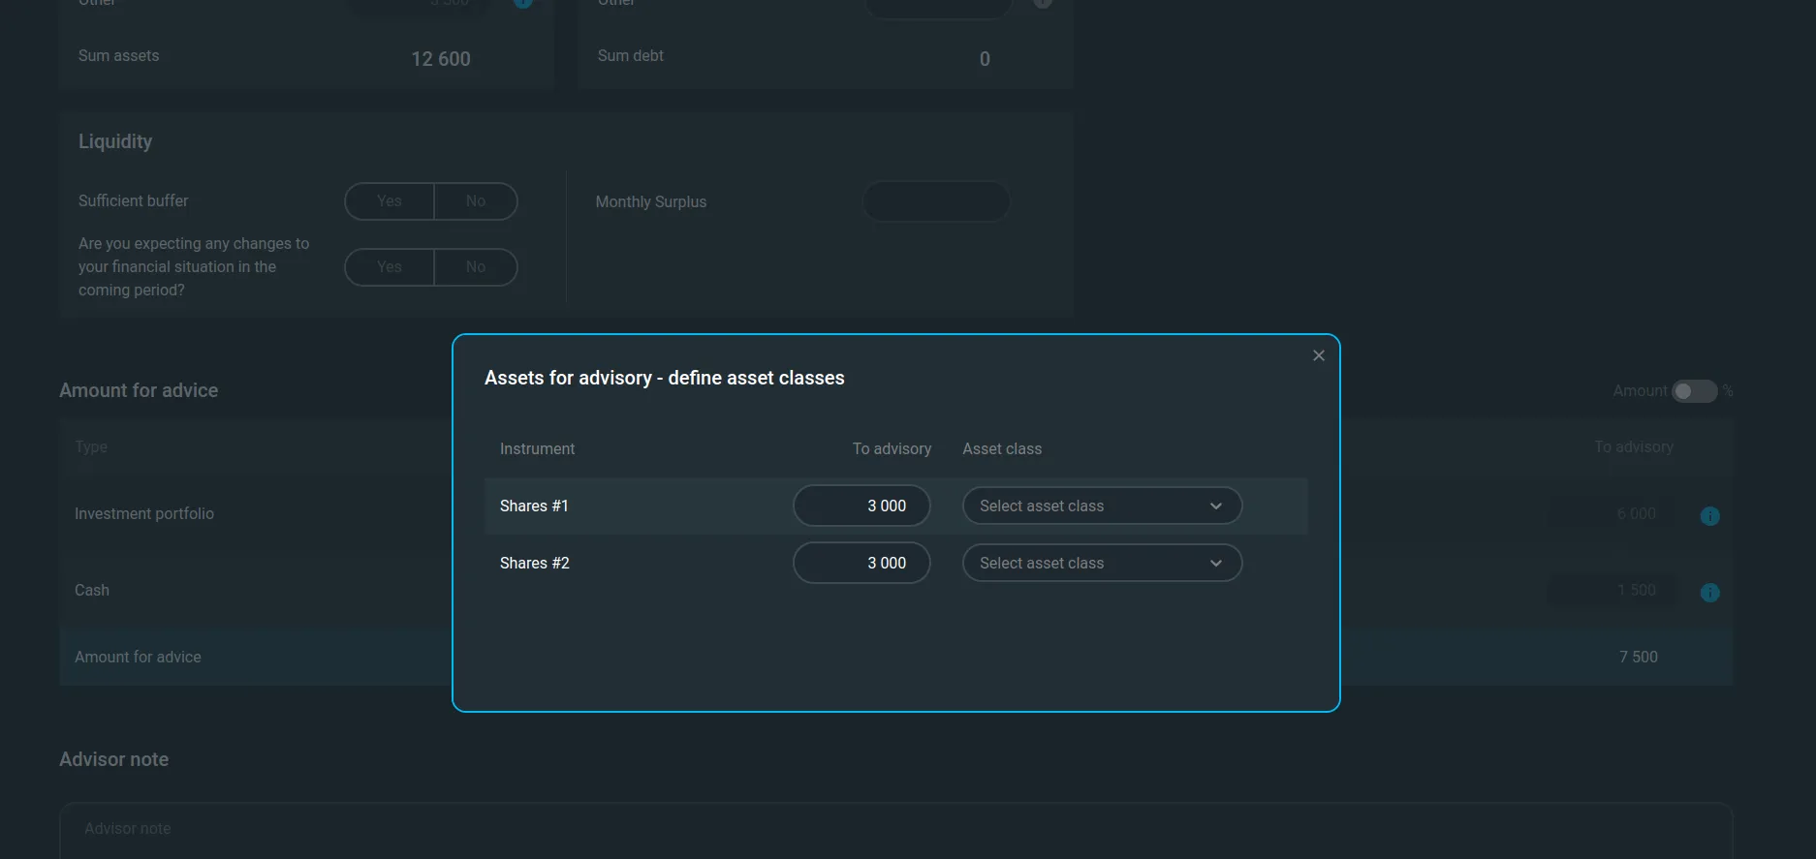
Task: Click the Advisor note text area
Action: coord(895,830)
